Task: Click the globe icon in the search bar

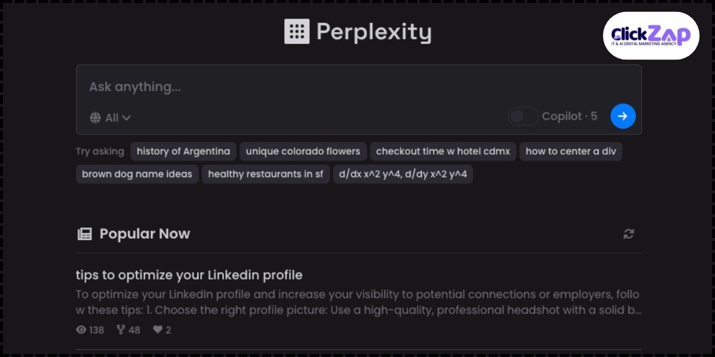Action: tap(95, 117)
